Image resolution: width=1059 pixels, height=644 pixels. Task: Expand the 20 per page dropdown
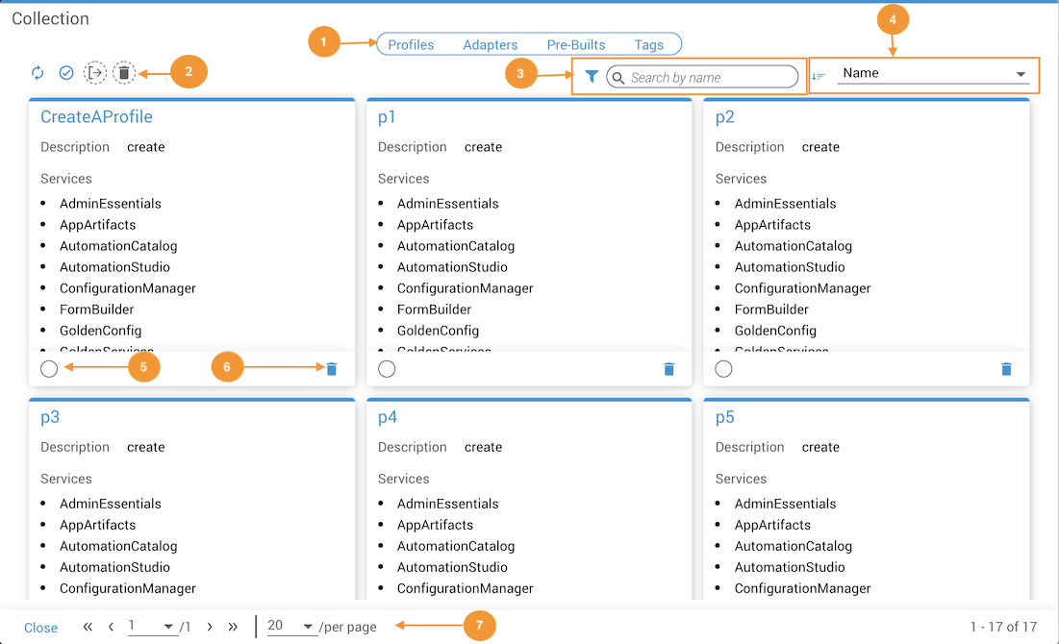coord(291,627)
